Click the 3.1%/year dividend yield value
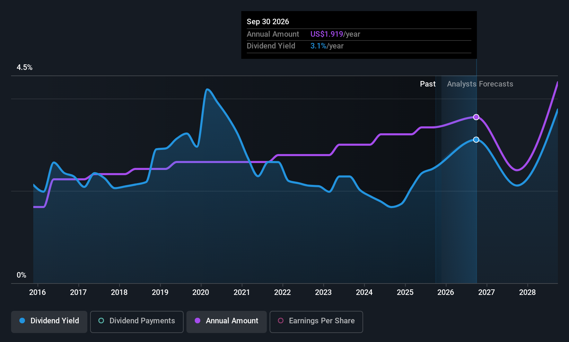 [327, 46]
